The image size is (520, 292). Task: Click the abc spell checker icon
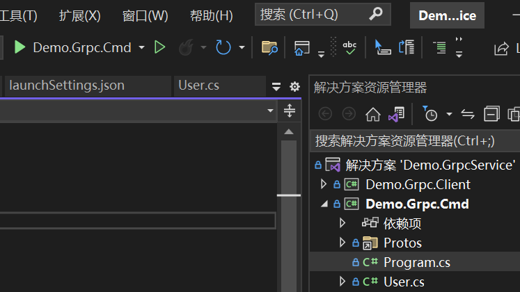349,48
